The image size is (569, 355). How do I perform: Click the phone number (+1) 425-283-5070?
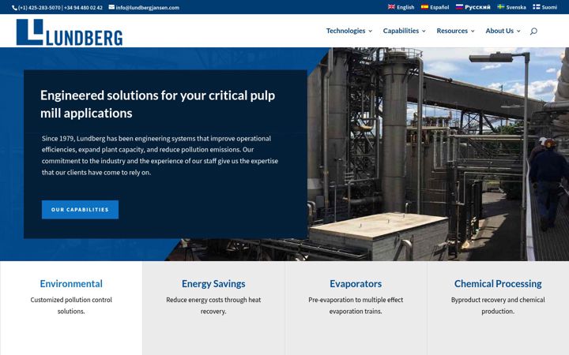point(40,8)
